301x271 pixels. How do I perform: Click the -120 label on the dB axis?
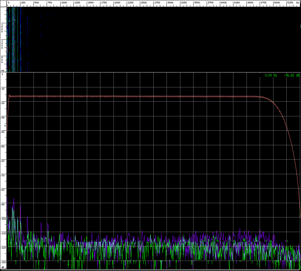(3, 248)
